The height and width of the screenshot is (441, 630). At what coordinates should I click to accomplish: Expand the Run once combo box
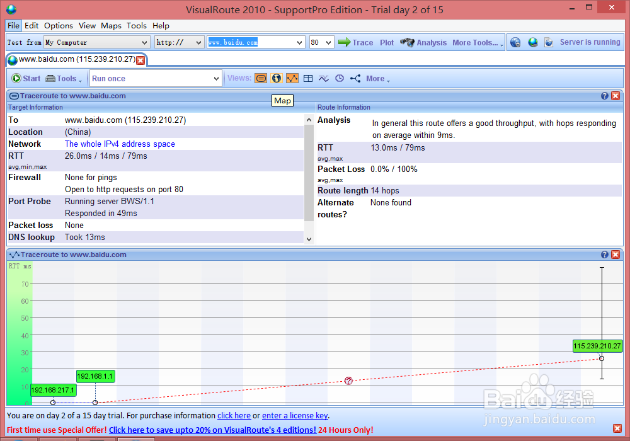[216, 78]
